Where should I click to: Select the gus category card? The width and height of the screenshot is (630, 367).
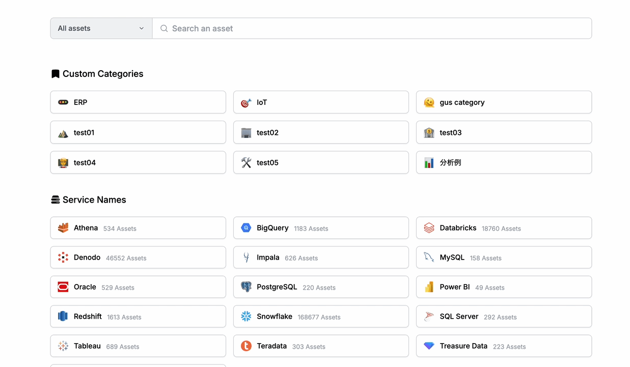(x=504, y=102)
